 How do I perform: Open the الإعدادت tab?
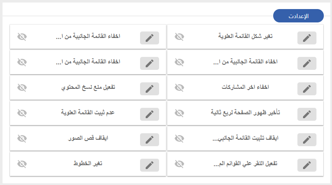pyautogui.click(x=298, y=16)
